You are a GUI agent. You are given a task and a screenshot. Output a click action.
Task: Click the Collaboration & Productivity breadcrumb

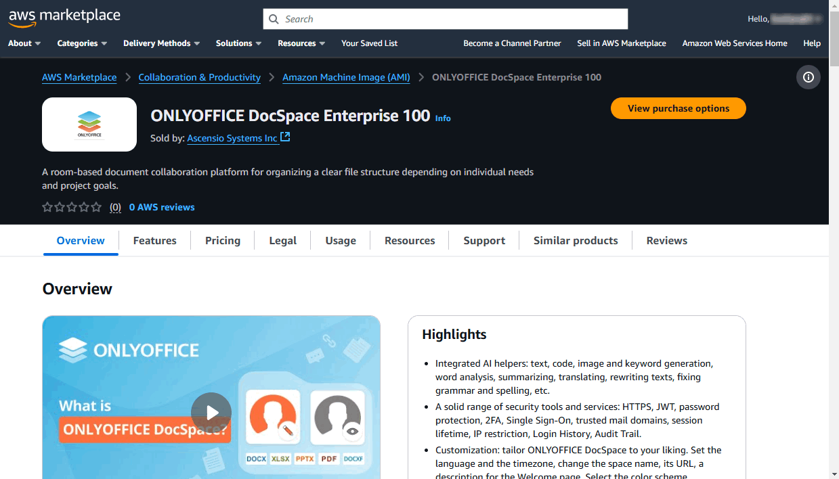point(199,77)
